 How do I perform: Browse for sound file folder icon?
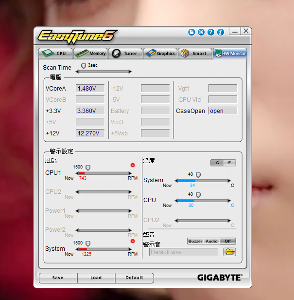point(229,252)
